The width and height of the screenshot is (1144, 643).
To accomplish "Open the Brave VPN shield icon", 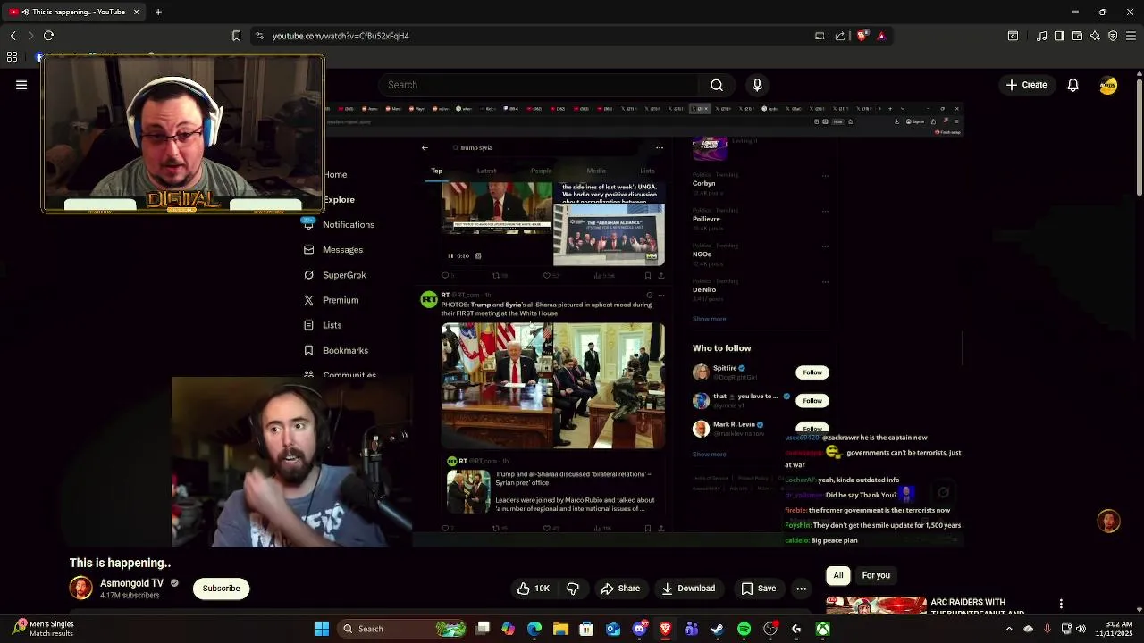I will pyautogui.click(x=1113, y=36).
